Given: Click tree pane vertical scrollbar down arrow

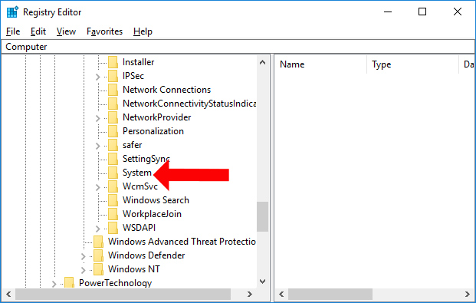Looking at the screenshot, I should click(x=263, y=282).
